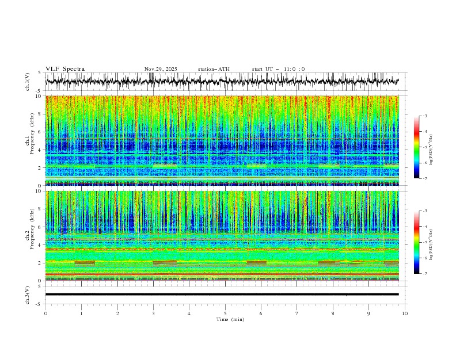Image resolution: width=456 pixels, height=352 pixels.
Task: Click inside the ch.2 spectrogram panel
Action: 225,235
